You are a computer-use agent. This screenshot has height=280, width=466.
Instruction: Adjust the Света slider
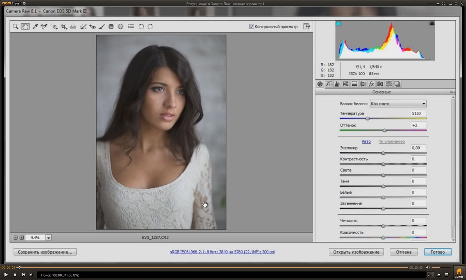click(383, 175)
